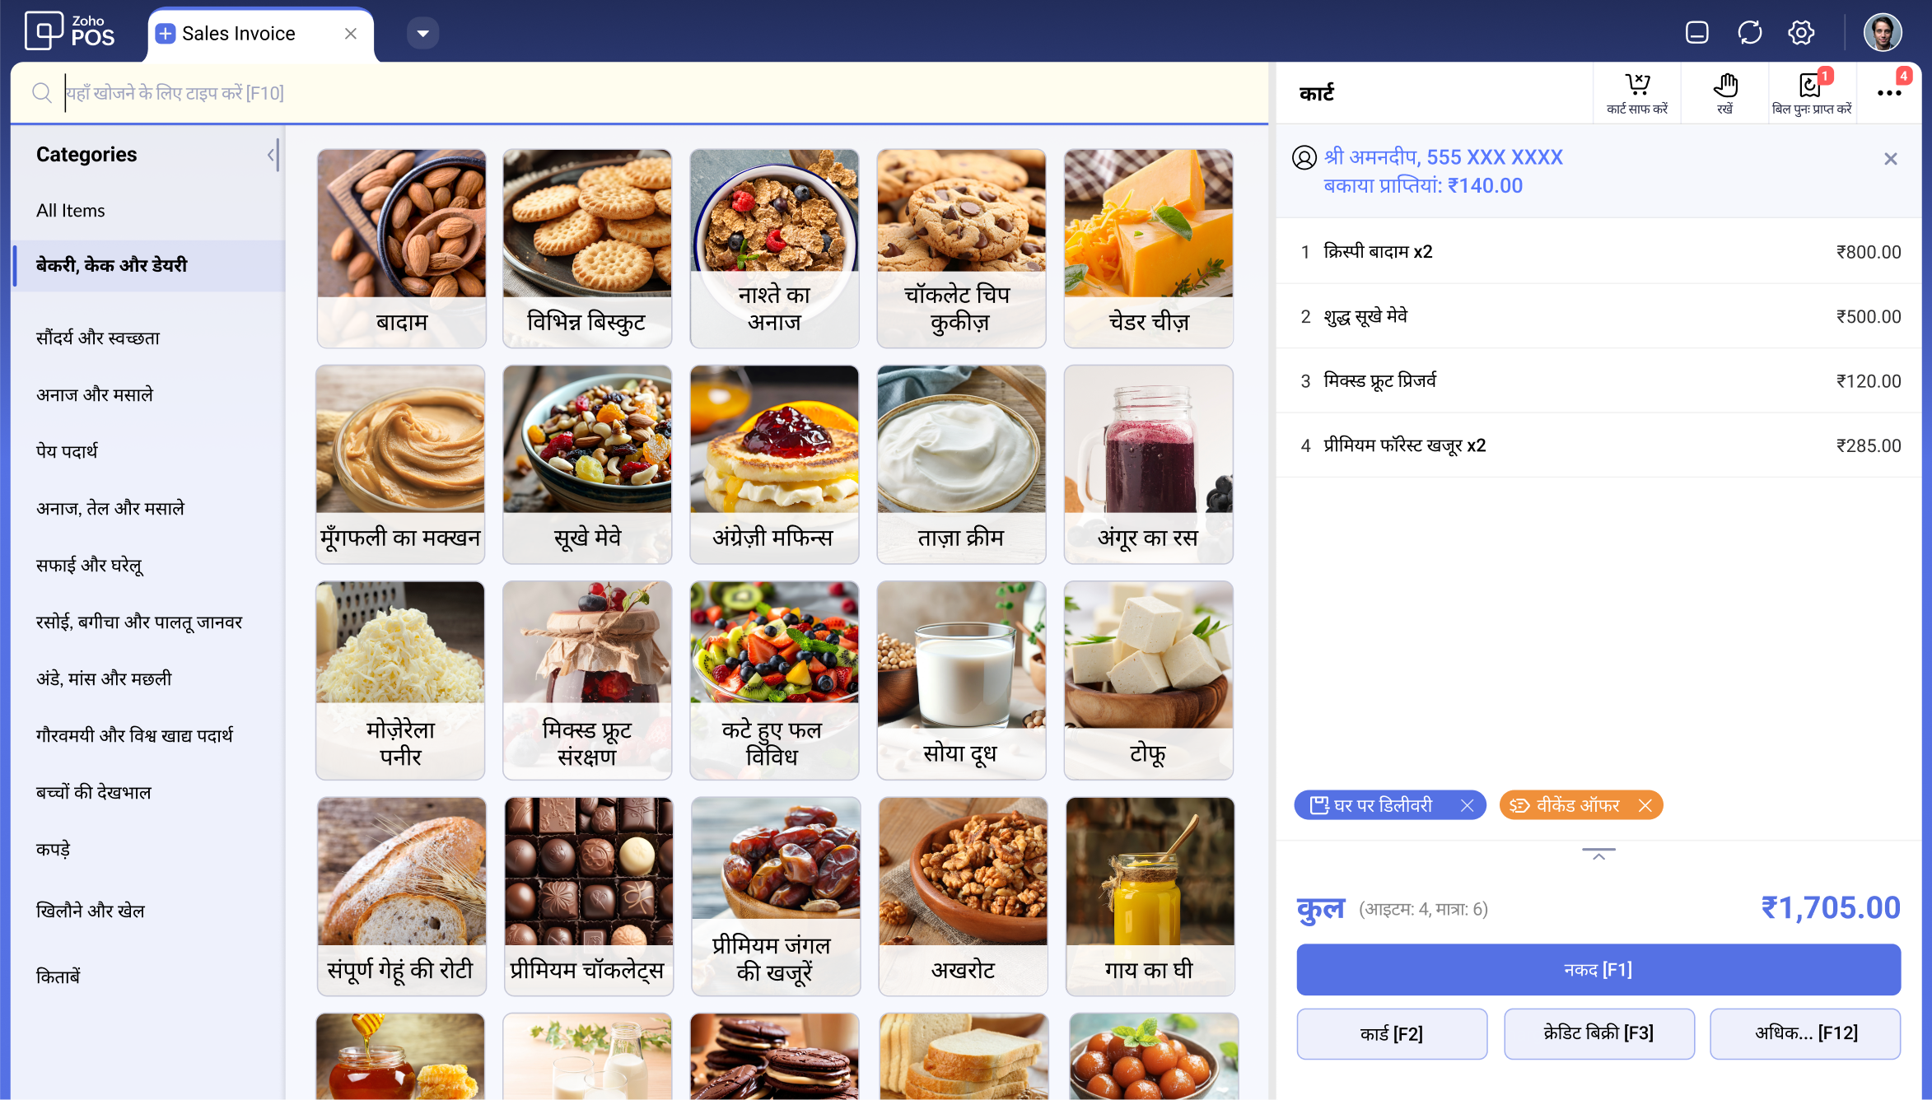Click the display screen icon in header

(1697, 33)
